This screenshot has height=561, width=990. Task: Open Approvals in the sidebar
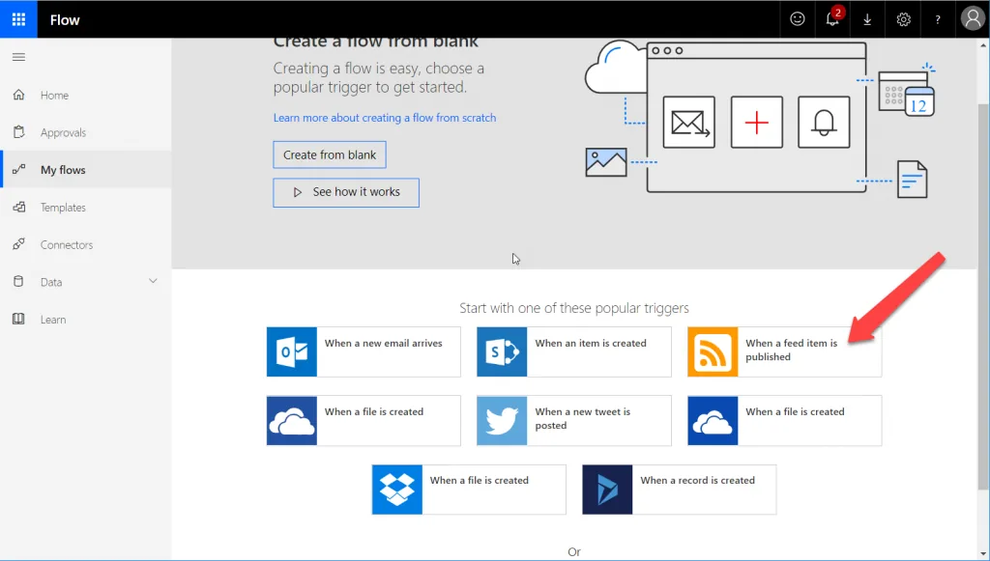point(63,133)
